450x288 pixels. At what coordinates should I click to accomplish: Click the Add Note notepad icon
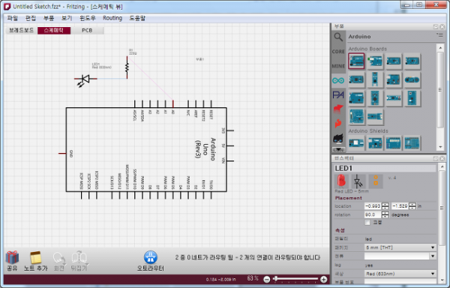[x=35, y=257]
